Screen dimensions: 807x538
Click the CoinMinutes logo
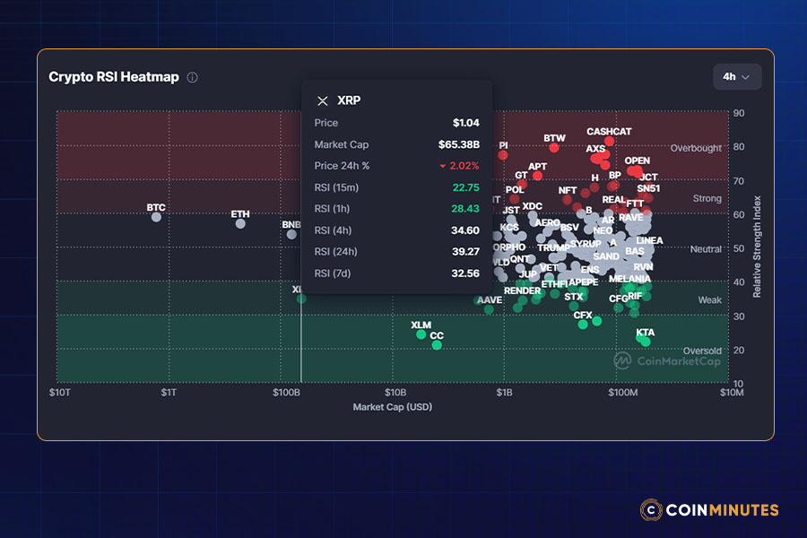709,509
